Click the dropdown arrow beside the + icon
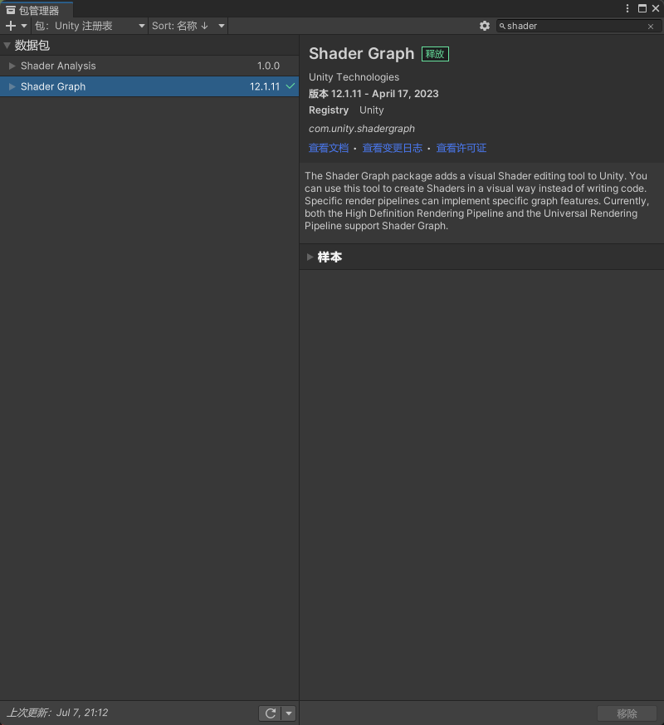The height and width of the screenshot is (725, 664). [22, 26]
